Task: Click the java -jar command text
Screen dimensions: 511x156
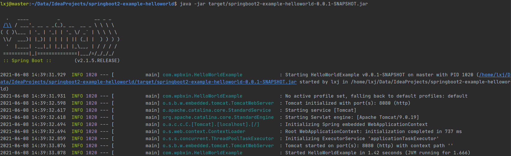Action: (274, 4)
